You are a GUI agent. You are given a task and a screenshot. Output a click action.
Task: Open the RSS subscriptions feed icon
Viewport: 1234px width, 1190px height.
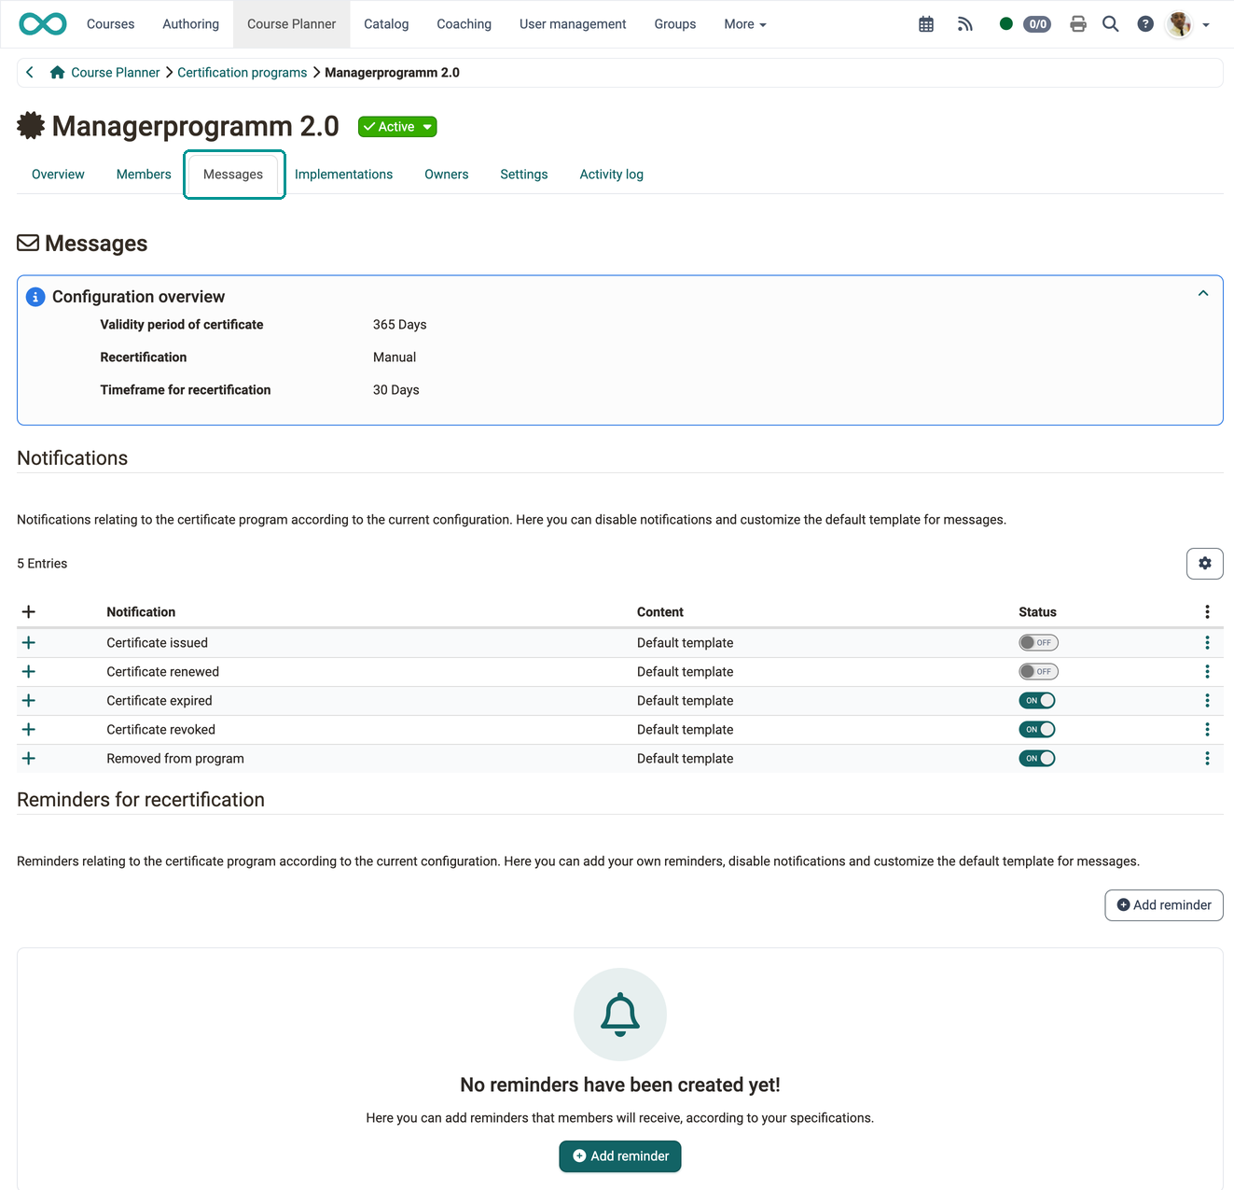965,24
